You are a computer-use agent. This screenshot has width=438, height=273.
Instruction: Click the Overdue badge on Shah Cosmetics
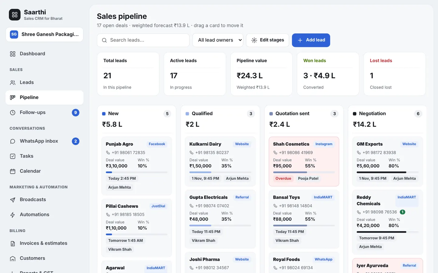[283, 178]
